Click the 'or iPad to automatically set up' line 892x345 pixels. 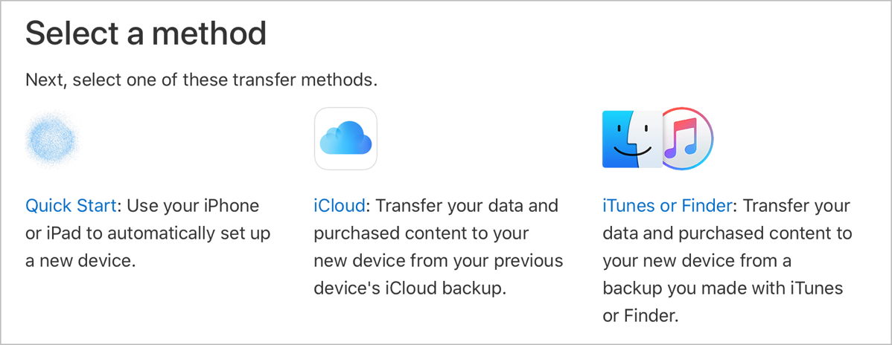point(147,233)
